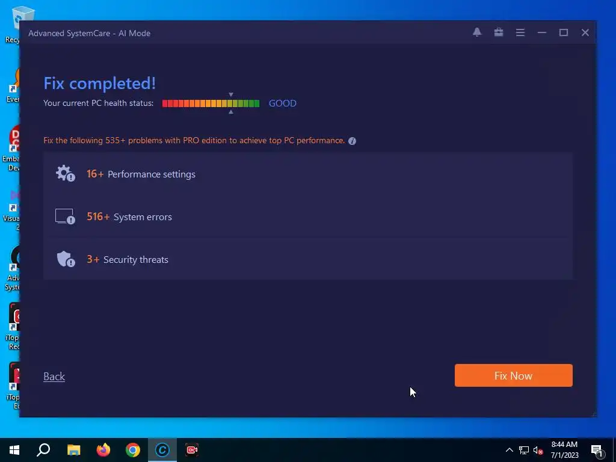Viewport: 616px width, 462px height.
Task: Open the screen recorder taskbar icon
Action: (x=192, y=450)
